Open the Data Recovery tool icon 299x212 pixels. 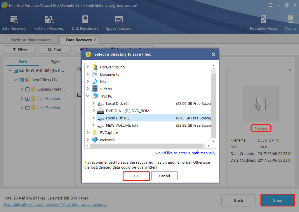pyautogui.click(x=14, y=23)
